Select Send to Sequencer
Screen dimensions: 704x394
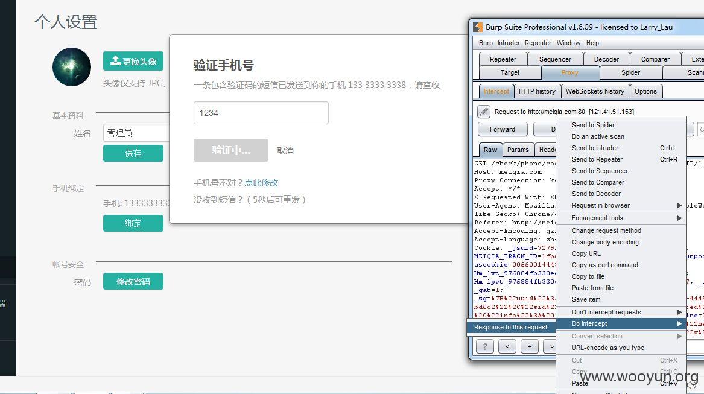tap(621, 171)
